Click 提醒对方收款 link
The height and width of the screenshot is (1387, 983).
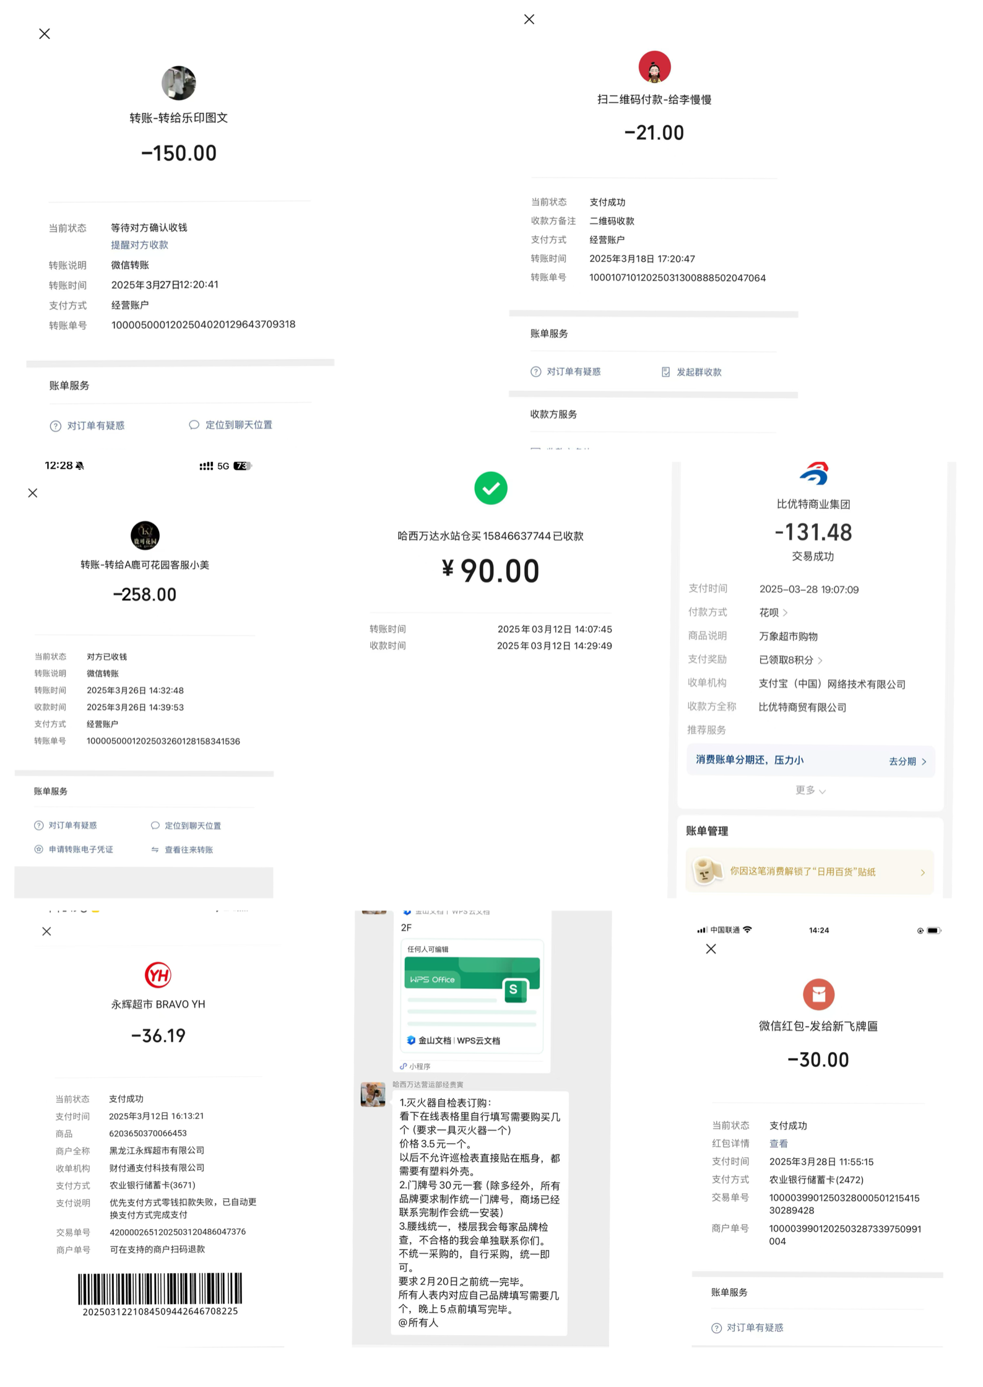(139, 245)
